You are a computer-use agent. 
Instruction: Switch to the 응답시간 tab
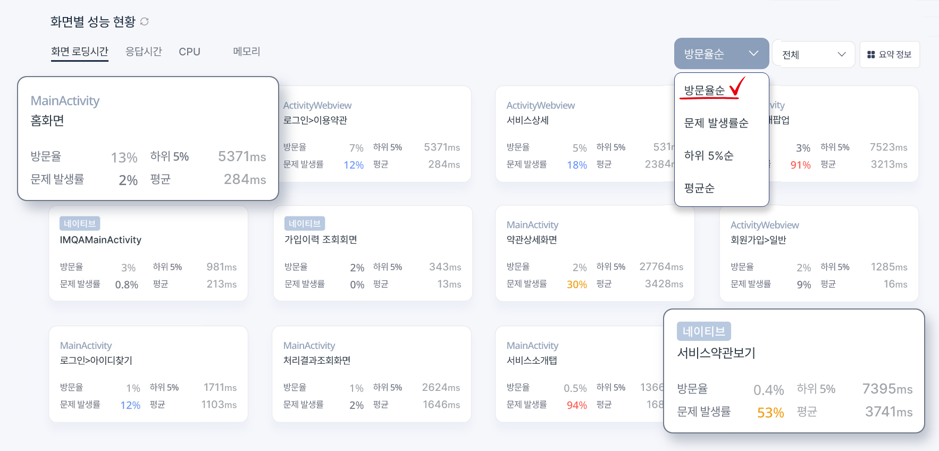pos(144,52)
